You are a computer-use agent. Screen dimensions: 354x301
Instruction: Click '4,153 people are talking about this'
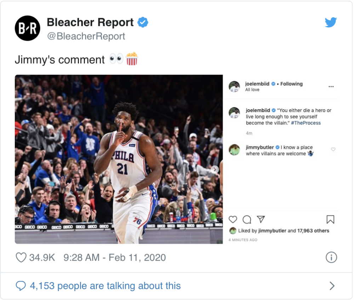[x=105, y=286]
